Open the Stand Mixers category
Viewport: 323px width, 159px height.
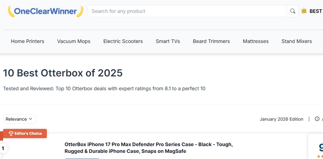click(296, 41)
